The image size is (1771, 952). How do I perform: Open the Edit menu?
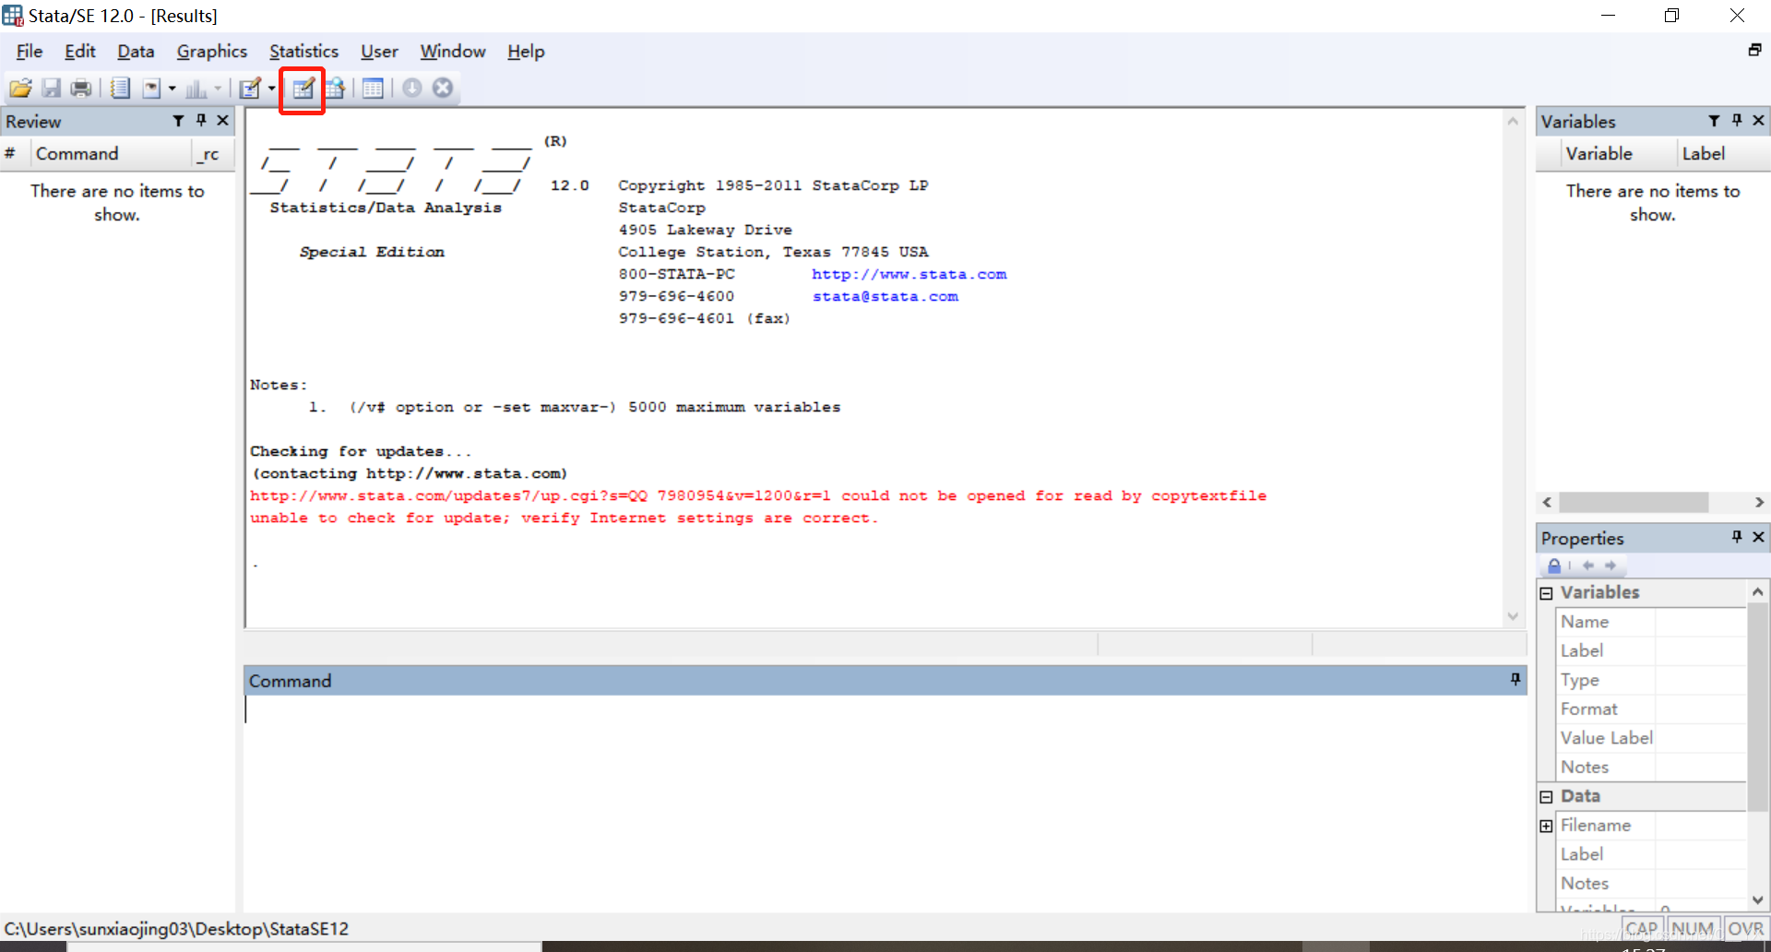click(x=80, y=52)
